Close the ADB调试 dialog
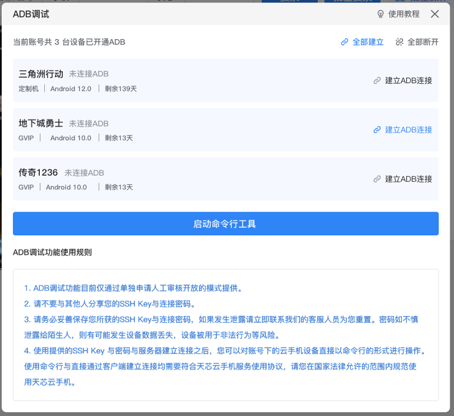The image size is (454, 416). tap(435, 14)
